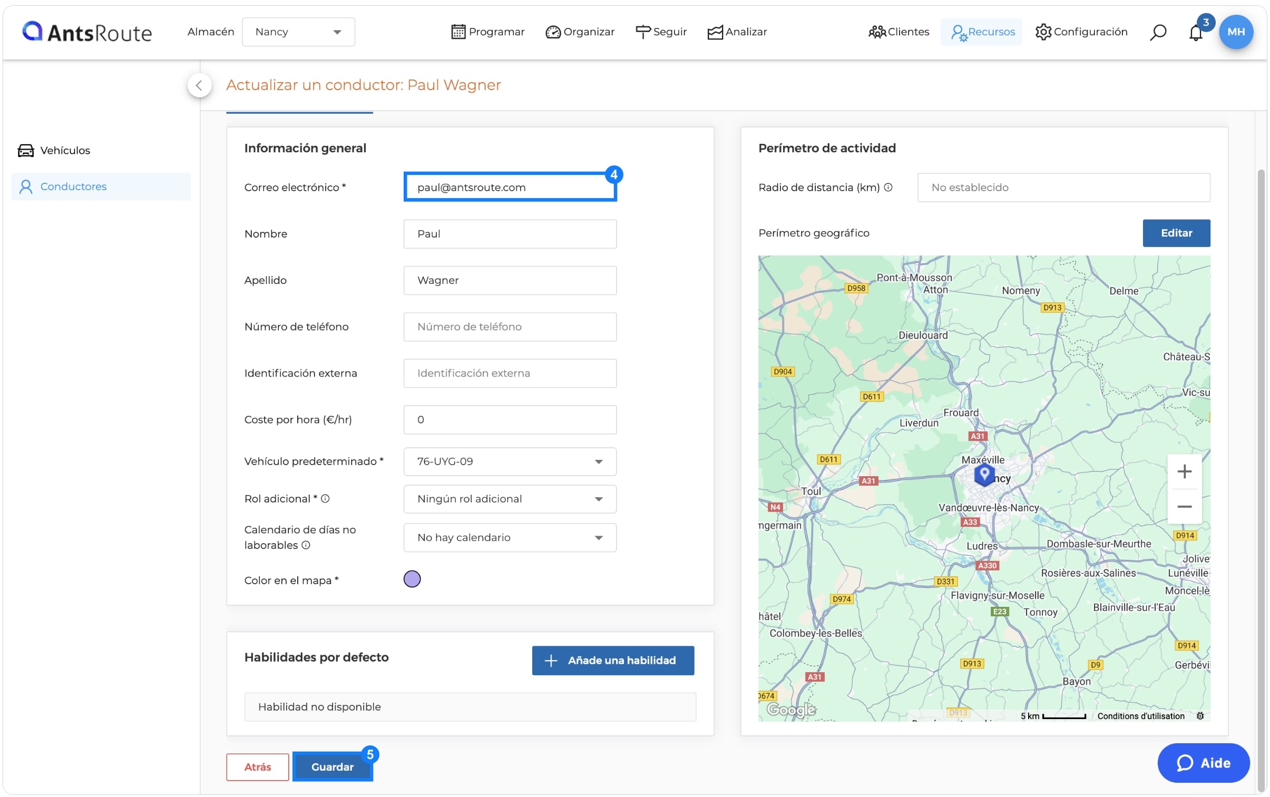Image resolution: width=1270 pixels, height=797 pixels.
Task: Click the Rol adicional info icon
Action: point(325,499)
